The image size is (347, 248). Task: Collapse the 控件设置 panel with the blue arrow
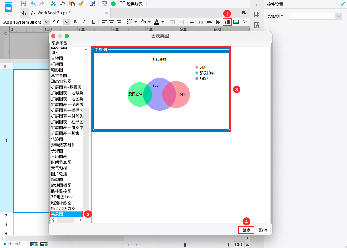(x=343, y=4)
